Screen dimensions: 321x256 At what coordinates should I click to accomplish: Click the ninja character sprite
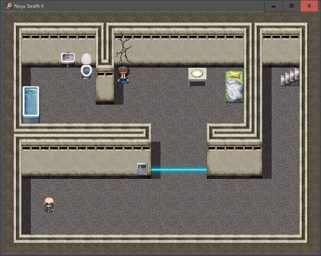tap(123, 75)
